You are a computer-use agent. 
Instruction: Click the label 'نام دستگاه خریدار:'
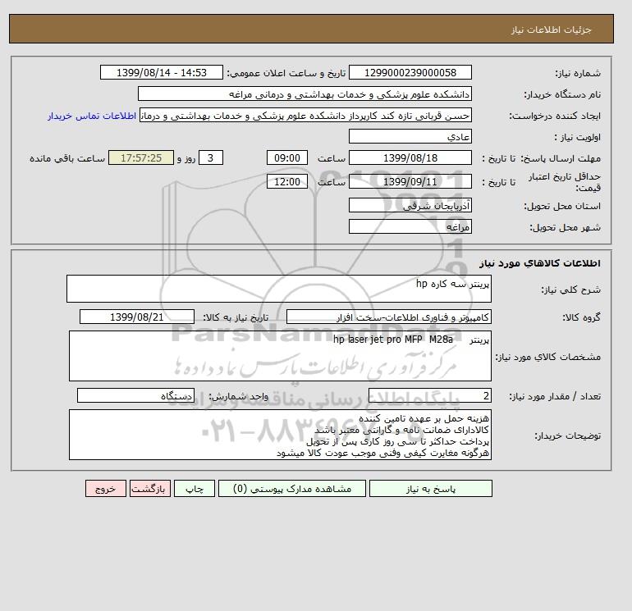click(562, 94)
